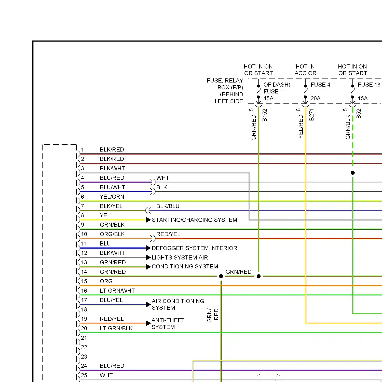Click pin 10 ORG/BLK wire label
Screen dimensions: 382x382
pos(112,234)
